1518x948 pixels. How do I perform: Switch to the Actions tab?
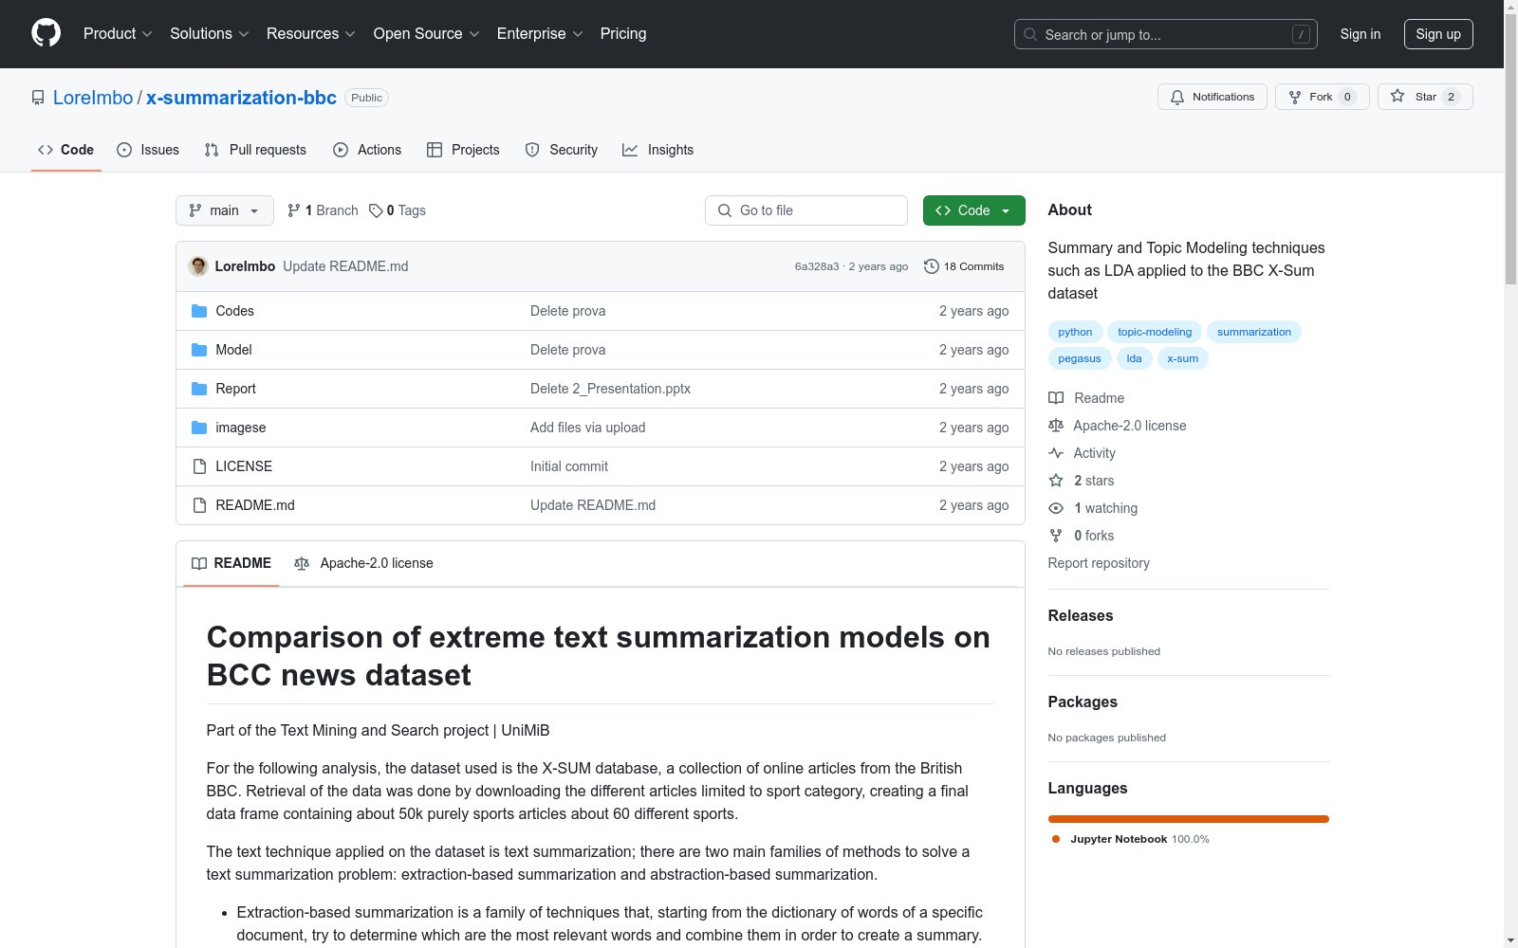[367, 150]
